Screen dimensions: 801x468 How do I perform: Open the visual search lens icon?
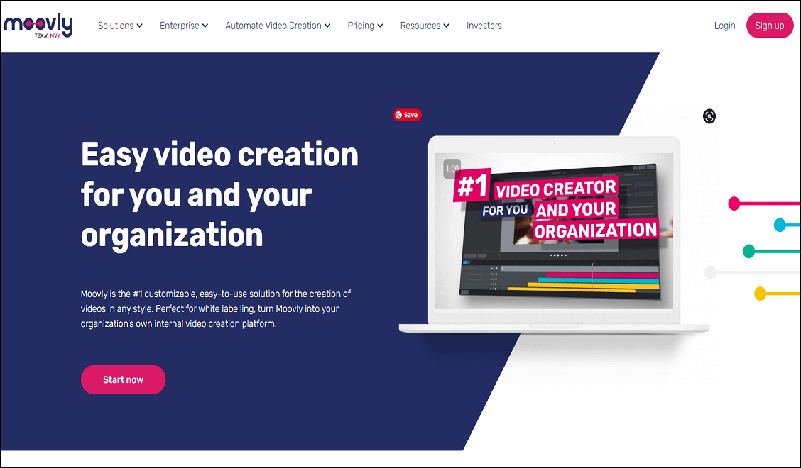point(709,116)
